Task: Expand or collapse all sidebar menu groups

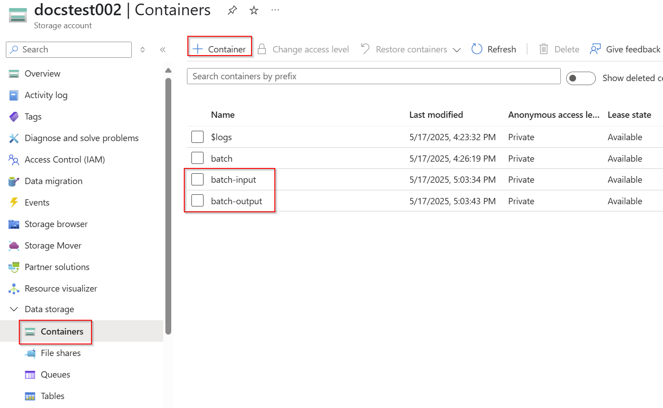Action: coord(143,50)
